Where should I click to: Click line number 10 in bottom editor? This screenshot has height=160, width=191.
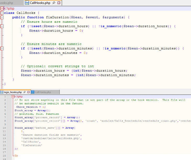[x=4, y=128]
